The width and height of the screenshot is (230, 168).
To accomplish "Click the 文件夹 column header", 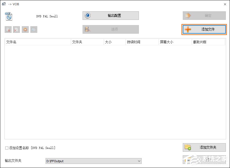I will (x=87, y=42).
